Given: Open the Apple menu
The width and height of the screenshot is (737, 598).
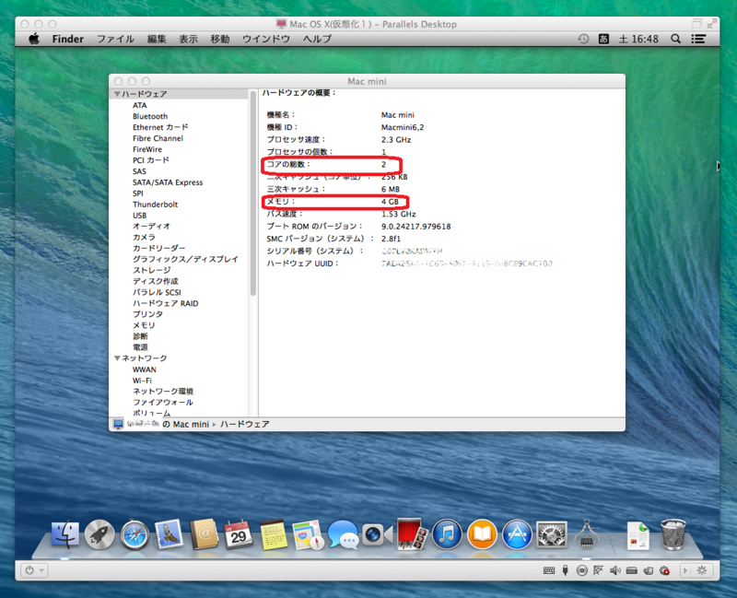Looking at the screenshot, I should pyautogui.click(x=34, y=39).
